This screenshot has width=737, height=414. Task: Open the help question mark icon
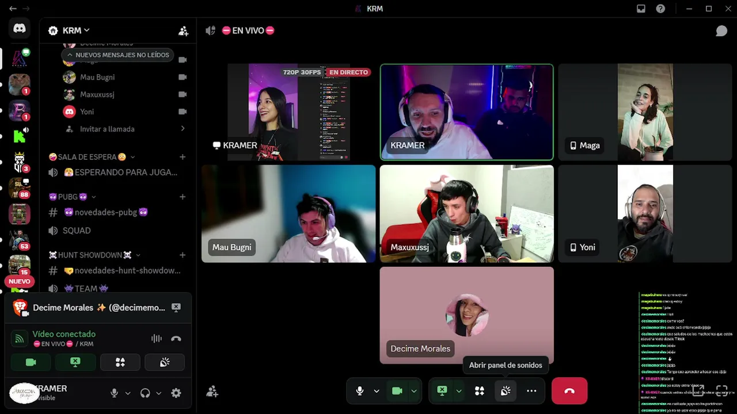coord(660,9)
